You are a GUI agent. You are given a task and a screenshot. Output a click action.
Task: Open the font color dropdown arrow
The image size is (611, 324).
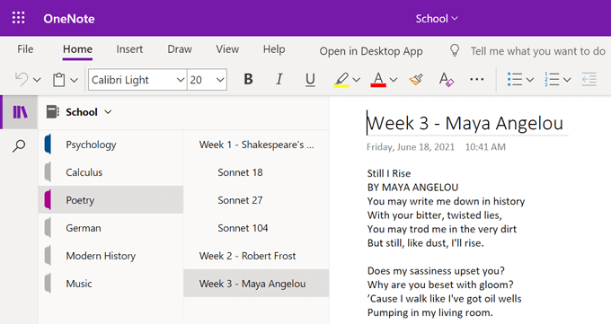click(x=394, y=80)
